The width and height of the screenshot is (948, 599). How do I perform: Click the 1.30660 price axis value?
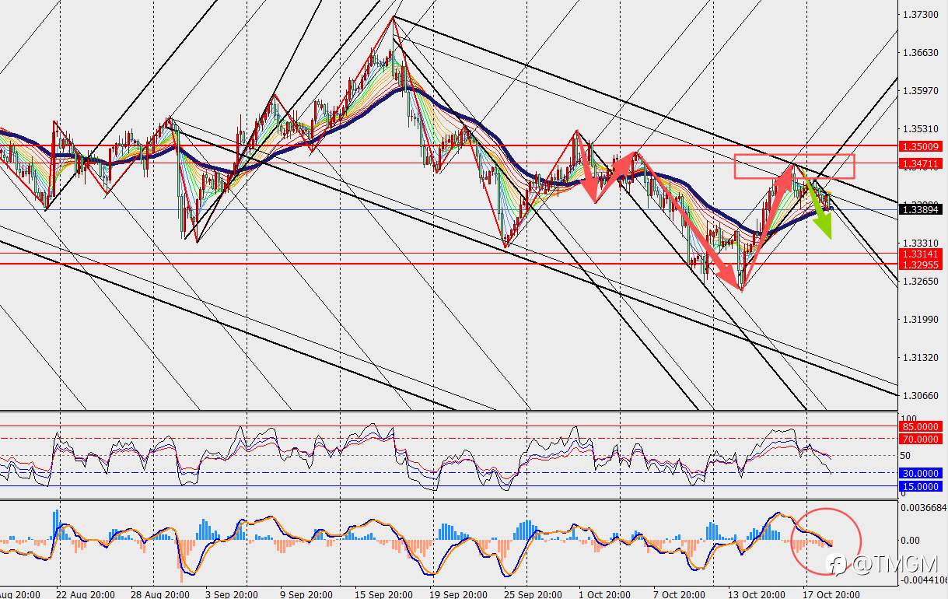tap(920, 395)
